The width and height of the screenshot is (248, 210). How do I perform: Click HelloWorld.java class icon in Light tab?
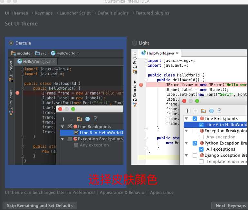(143, 53)
